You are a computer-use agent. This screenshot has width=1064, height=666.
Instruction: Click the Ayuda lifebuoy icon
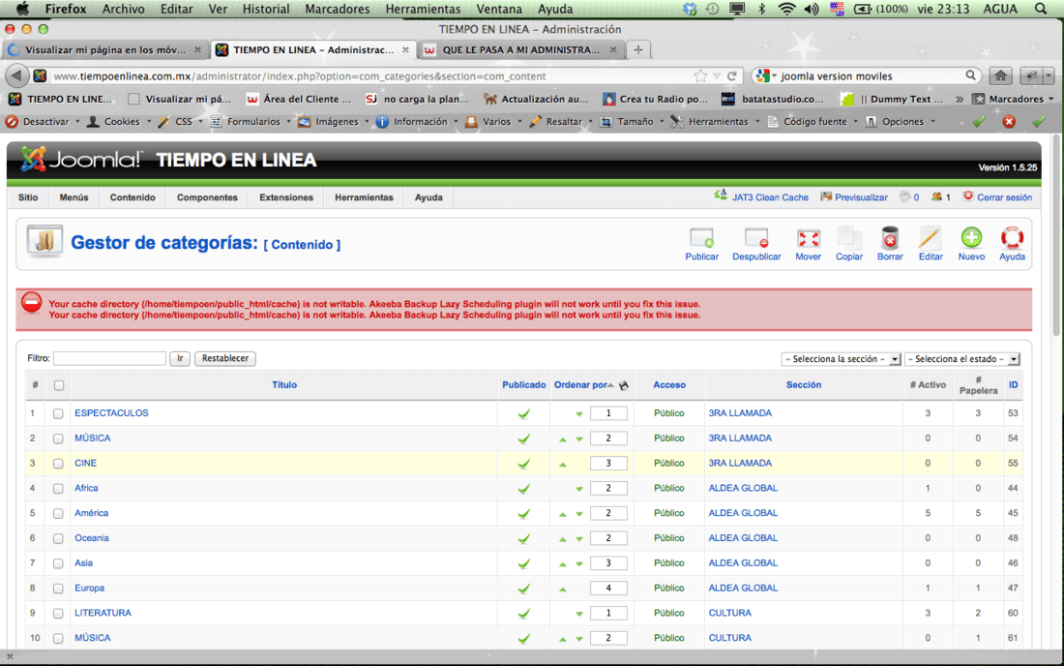[1012, 237]
